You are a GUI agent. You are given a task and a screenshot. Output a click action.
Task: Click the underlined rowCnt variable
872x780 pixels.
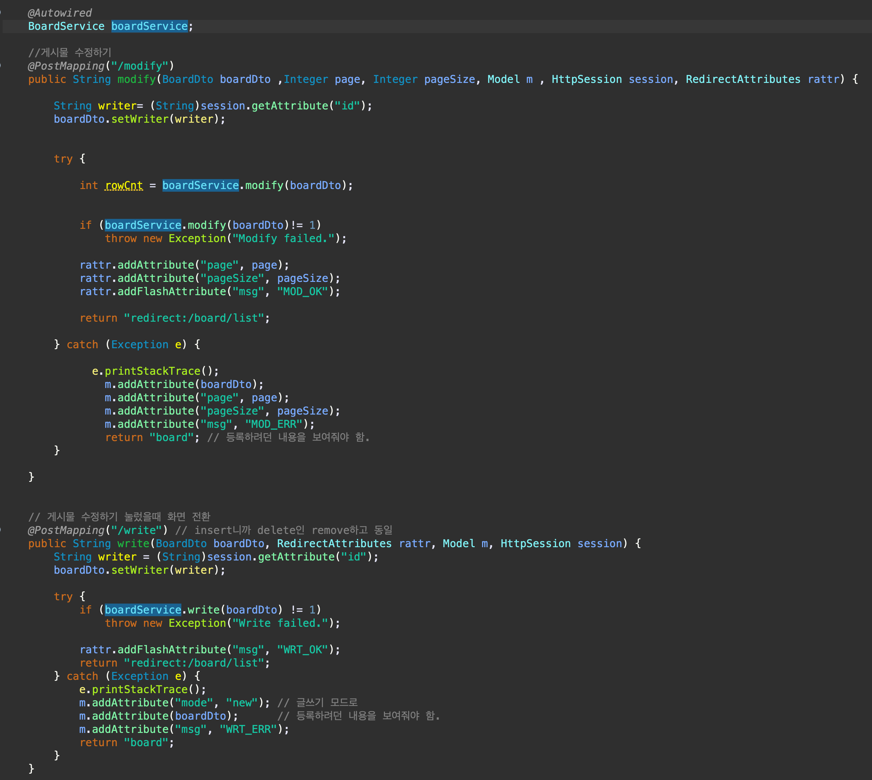click(124, 185)
